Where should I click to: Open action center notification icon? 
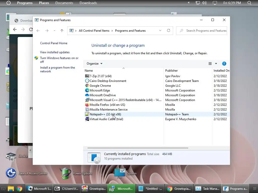pos(215,3)
